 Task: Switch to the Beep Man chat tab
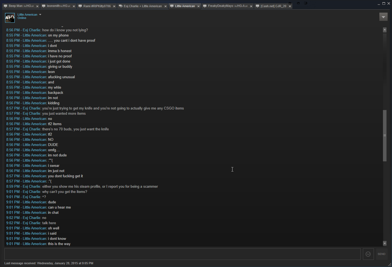[x=19, y=6]
